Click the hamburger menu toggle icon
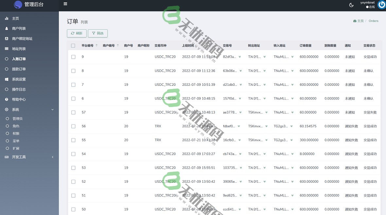 [65, 4]
